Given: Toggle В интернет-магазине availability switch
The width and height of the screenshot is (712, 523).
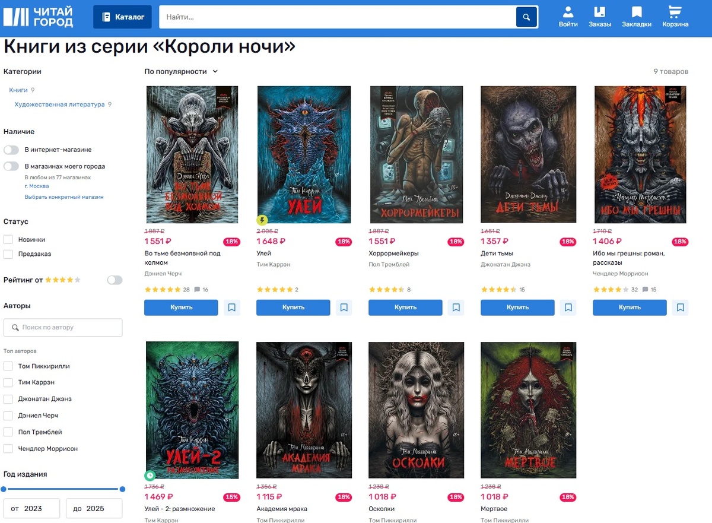Looking at the screenshot, I should (11, 150).
